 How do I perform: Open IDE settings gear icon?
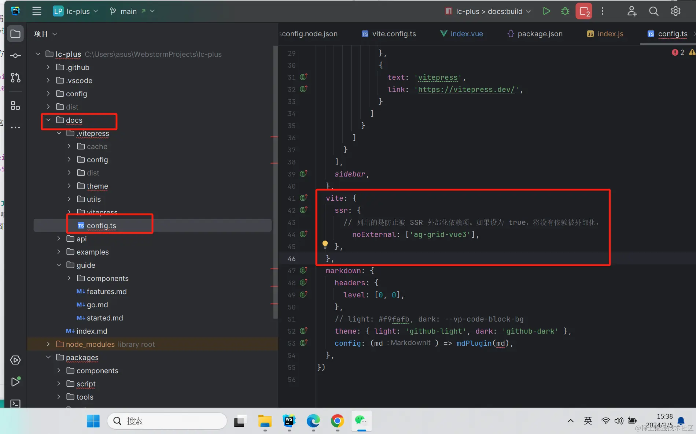pos(675,11)
